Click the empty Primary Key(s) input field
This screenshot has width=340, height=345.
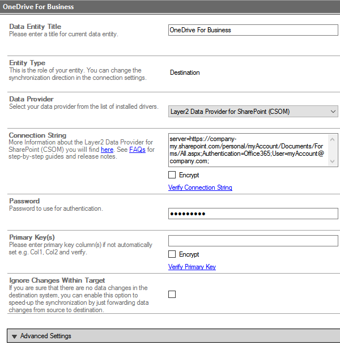click(x=253, y=241)
